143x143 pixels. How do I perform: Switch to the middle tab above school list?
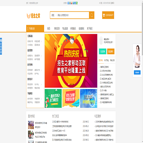[106, 60]
